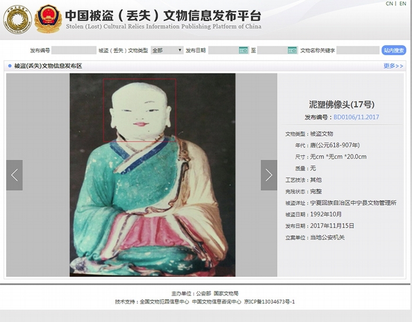Open publication number BD0106/11.2017 link
Image resolution: width=412 pixels, height=322 pixels.
pos(356,117)
